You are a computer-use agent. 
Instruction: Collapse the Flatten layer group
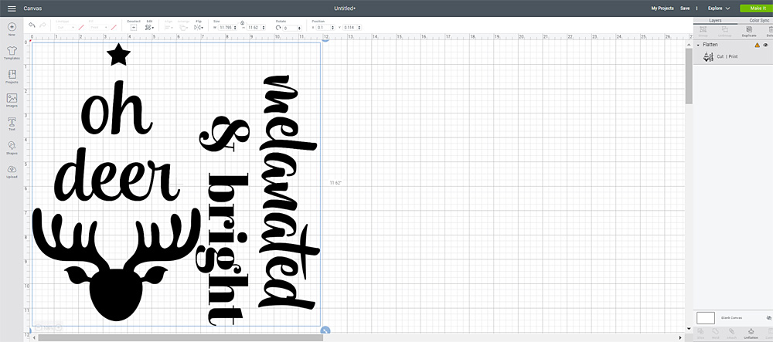click(x=698, y=45)
